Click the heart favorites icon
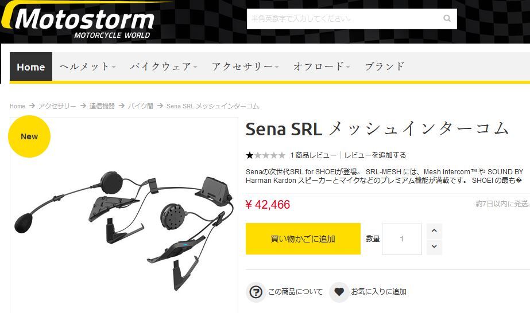The height and width of the screenshot is (313, 530). tap(339, 292)
